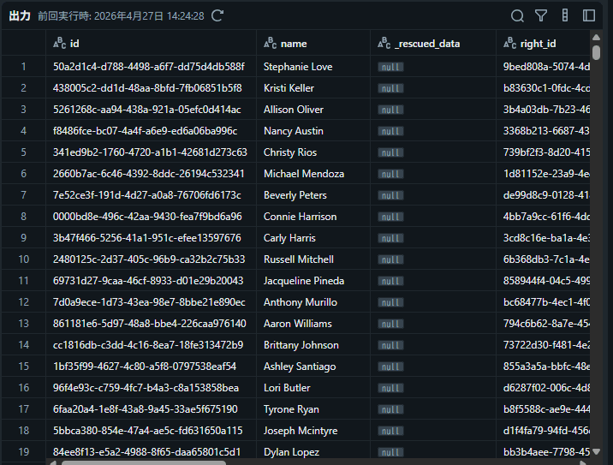Select row number 10

point(23,259)
